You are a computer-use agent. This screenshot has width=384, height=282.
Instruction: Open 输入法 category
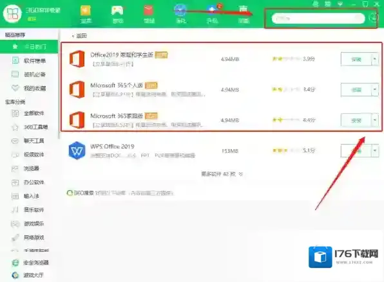[25, 196]
